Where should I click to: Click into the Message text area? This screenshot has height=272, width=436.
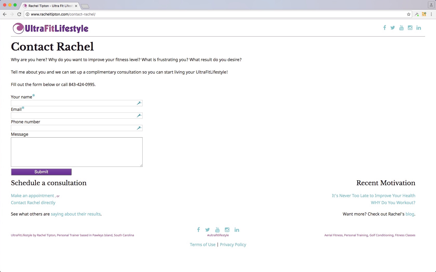click(x=77, y=152)
